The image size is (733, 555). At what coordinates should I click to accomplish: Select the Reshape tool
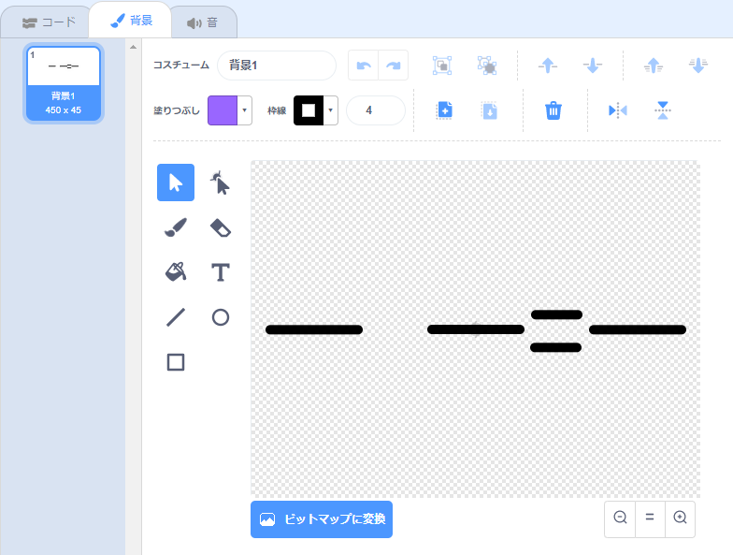click(220, 183)
